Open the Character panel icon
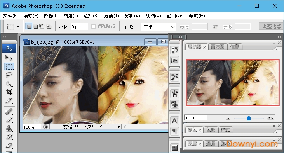Image resolution: width=284 pixels, height=153 pixels. (x=174, y=121)
